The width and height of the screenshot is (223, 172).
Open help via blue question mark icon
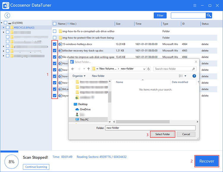pyautogui.click(x=194, y=76)
